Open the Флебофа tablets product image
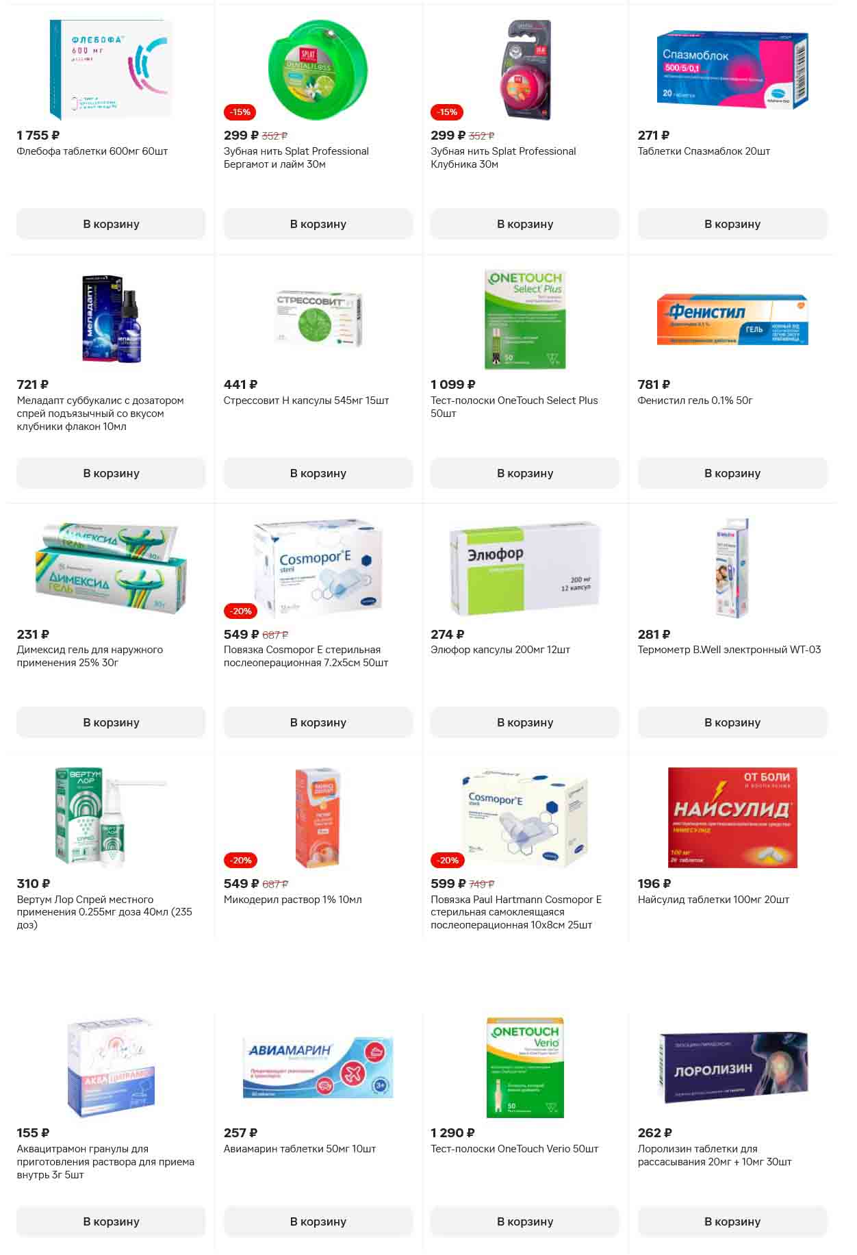This screenshot has height=1255, width=857. point(111,69)
